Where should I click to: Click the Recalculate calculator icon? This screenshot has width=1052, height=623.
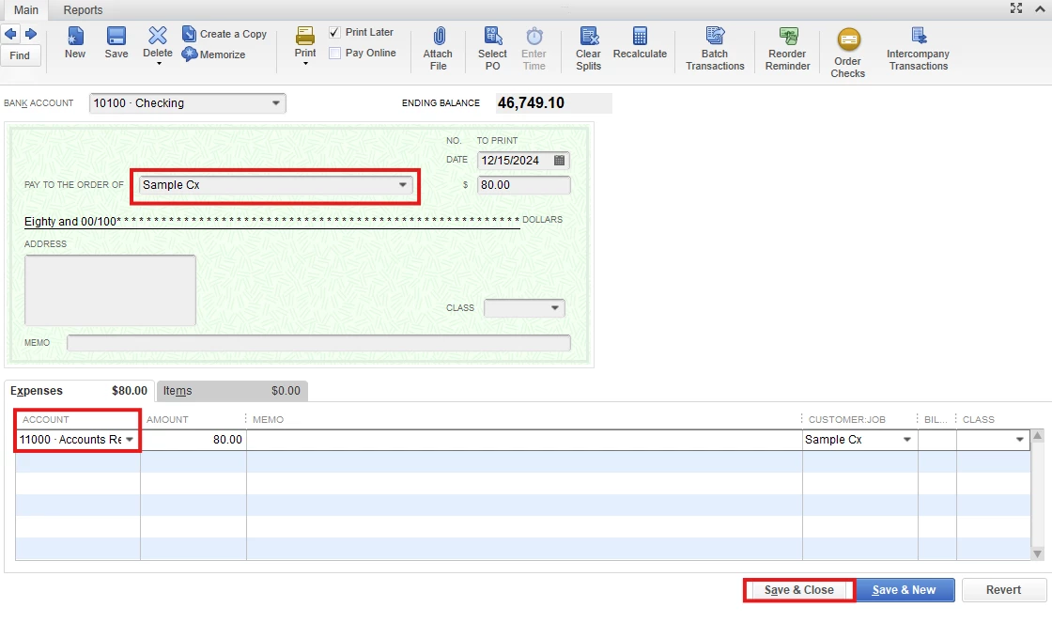tap(640, 36)
